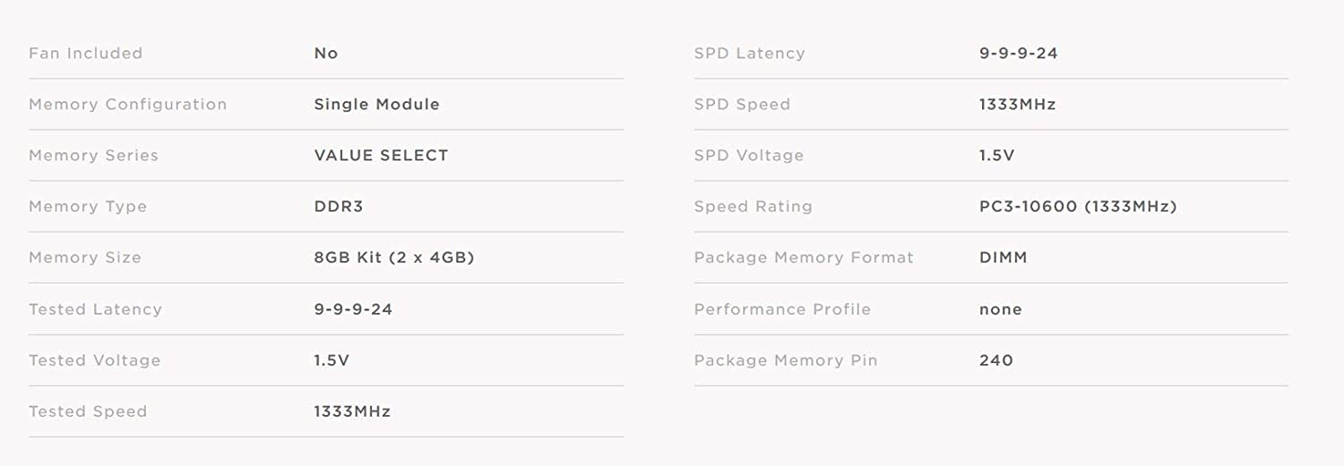The height and width of the screenshot is (466, 1344).
Task: Click the Performance Profile label
Action: [782, 309]
